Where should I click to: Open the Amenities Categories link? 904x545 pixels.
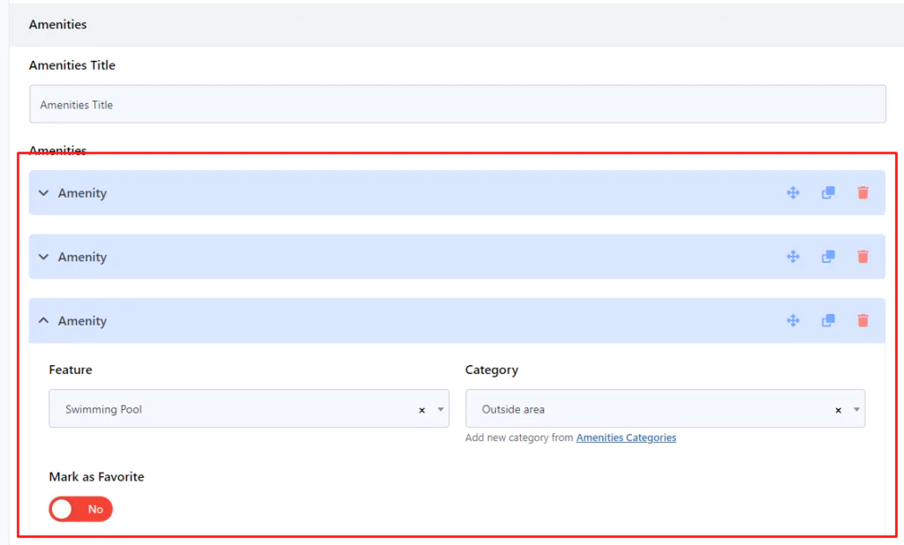626,437
